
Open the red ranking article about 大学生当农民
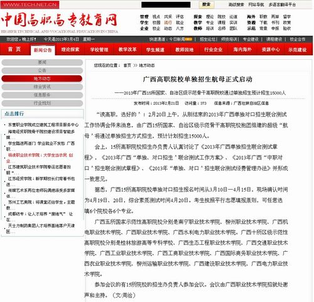40,158
